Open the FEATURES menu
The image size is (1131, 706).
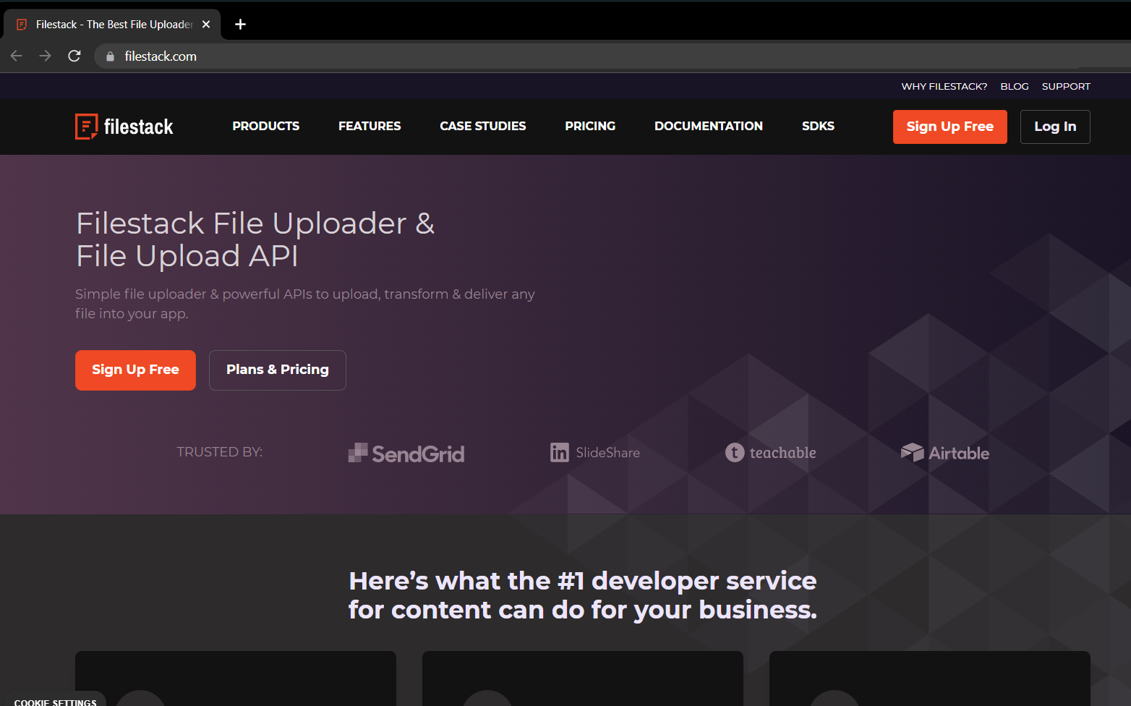[370, 126]
